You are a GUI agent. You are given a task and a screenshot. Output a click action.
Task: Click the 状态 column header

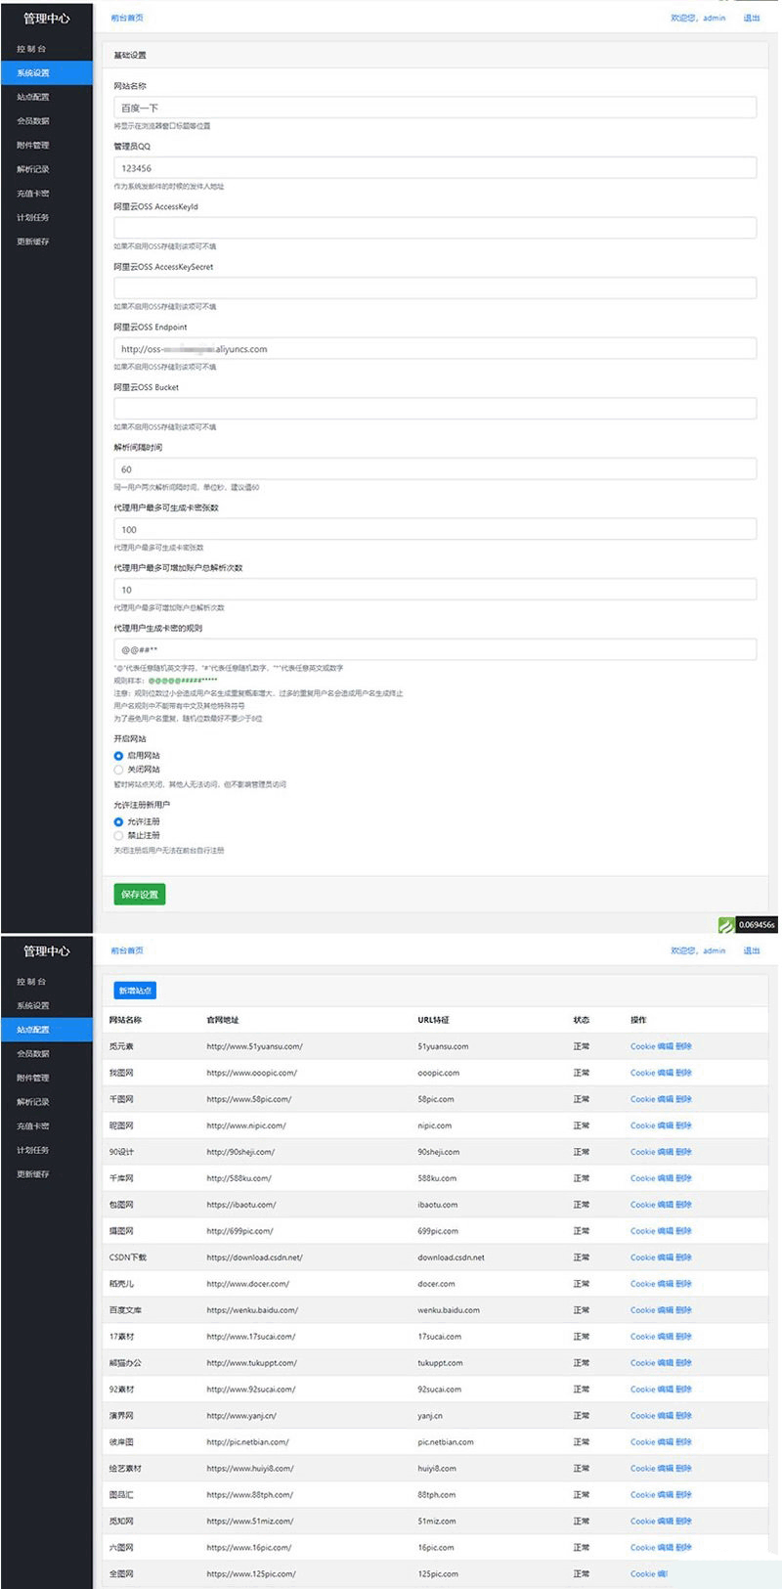click(582, 1020)
